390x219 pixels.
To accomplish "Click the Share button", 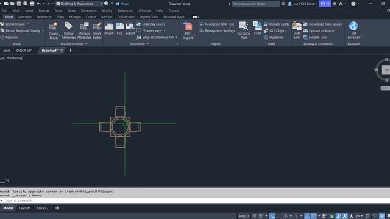I will (x=122, y=4).
